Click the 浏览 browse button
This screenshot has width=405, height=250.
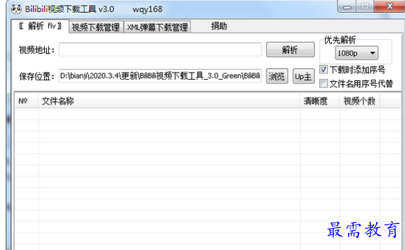tap(277, 76)
